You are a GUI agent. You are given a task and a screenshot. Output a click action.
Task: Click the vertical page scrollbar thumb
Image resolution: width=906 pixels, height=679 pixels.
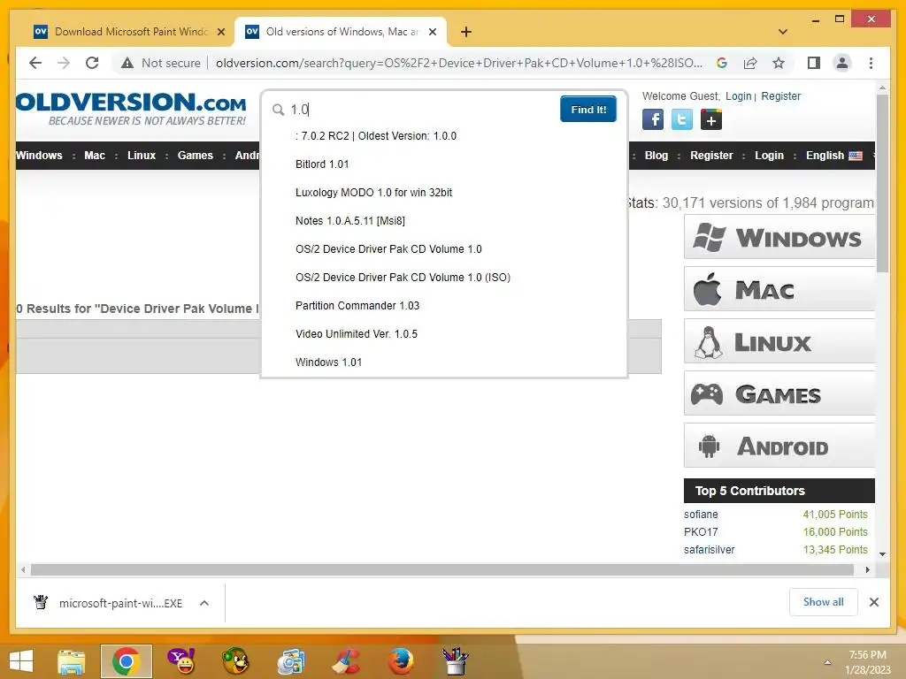pos(882,184)
